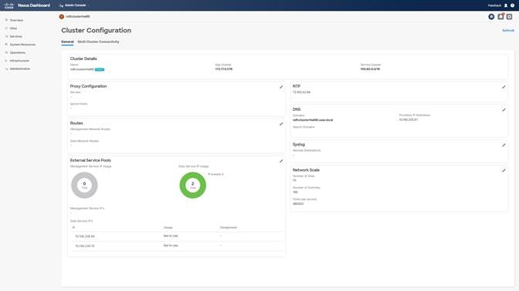Edit the DNS settings
519x291 pixels.
coord(504,109)
